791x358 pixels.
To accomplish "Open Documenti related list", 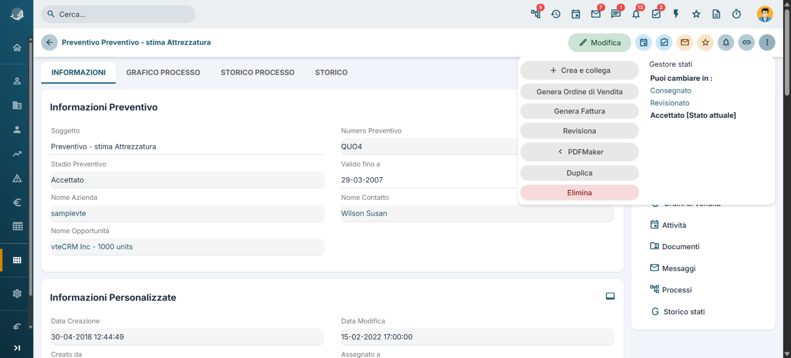I will tap(675, 246).
